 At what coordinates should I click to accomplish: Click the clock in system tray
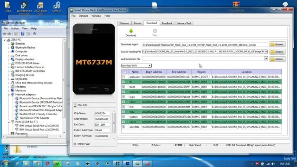tap(285, 164)
